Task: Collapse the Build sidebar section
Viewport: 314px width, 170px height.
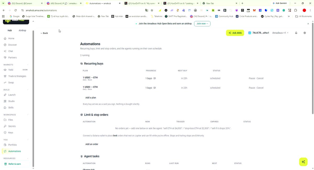Action: pyautogui.click(x=28, y=90)
